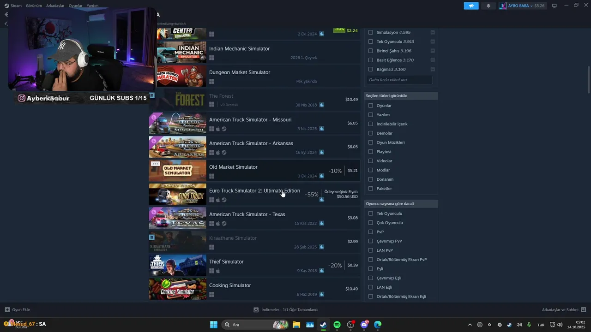Check the Tek Oyunculu 3.913 tag filter
Image resolution: width=591 pixels, height=332 pixels.
(370, 41)
